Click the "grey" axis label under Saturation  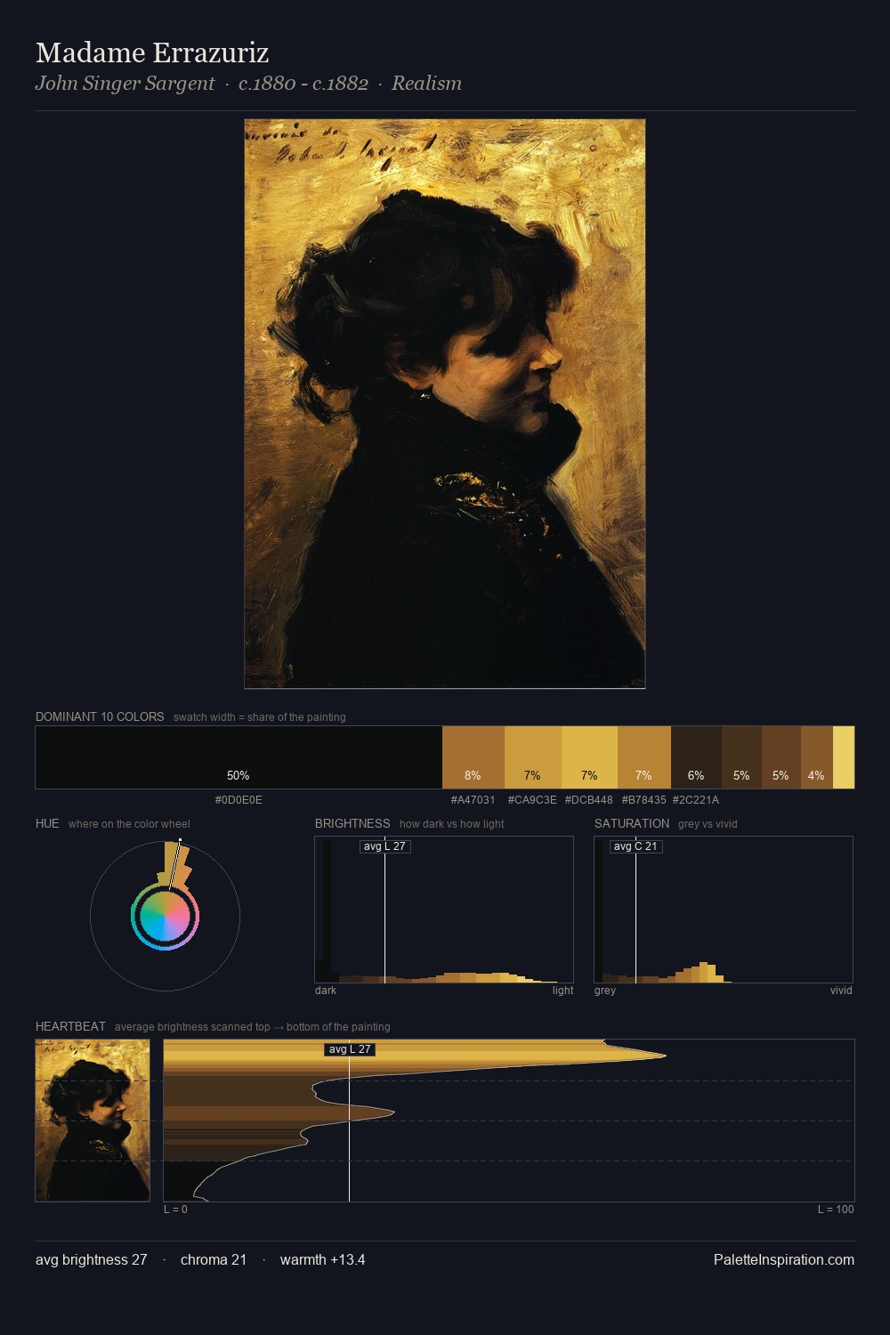pos(605,991)
